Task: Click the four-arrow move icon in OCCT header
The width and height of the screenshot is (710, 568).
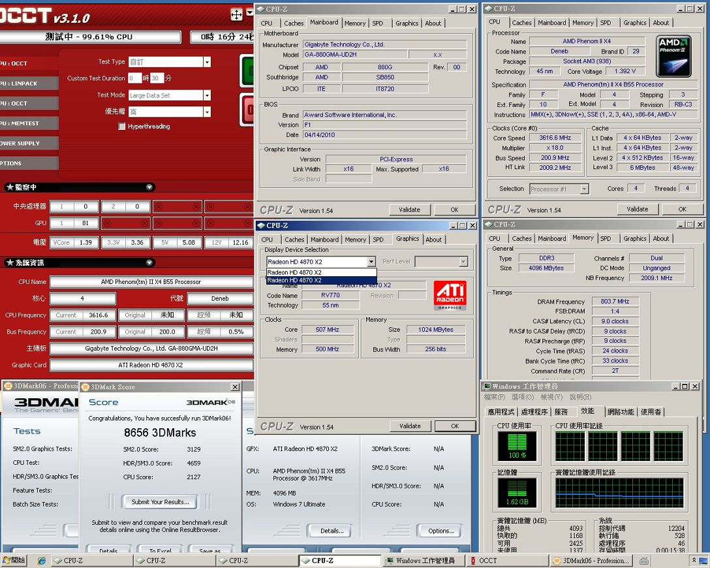Action: (236, 15)
